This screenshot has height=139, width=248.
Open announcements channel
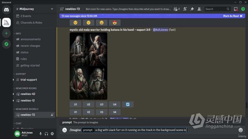(x=35, y=39)
